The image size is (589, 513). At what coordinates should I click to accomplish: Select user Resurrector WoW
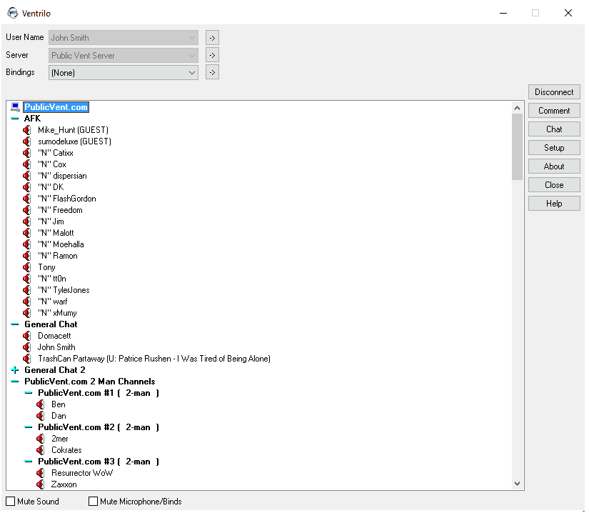tap(82, 473)
